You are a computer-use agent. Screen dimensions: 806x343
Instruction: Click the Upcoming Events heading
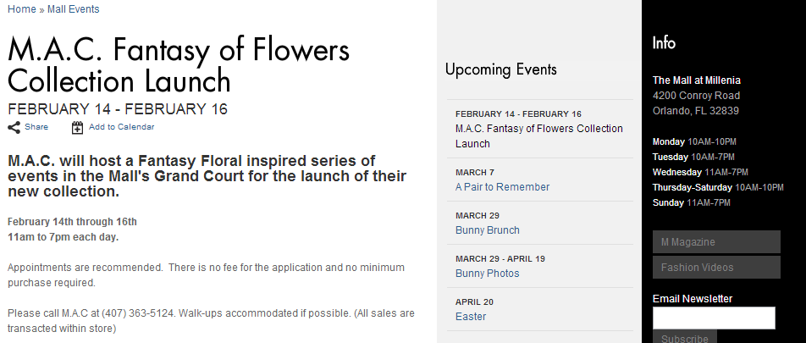click(x=500, y=69)
